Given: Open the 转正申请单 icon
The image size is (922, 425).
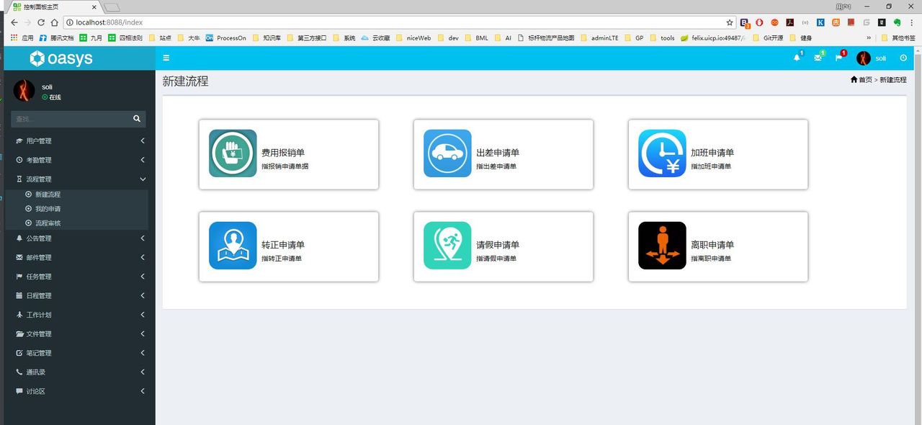Looking at the screenshot, I should coord(233,246).
